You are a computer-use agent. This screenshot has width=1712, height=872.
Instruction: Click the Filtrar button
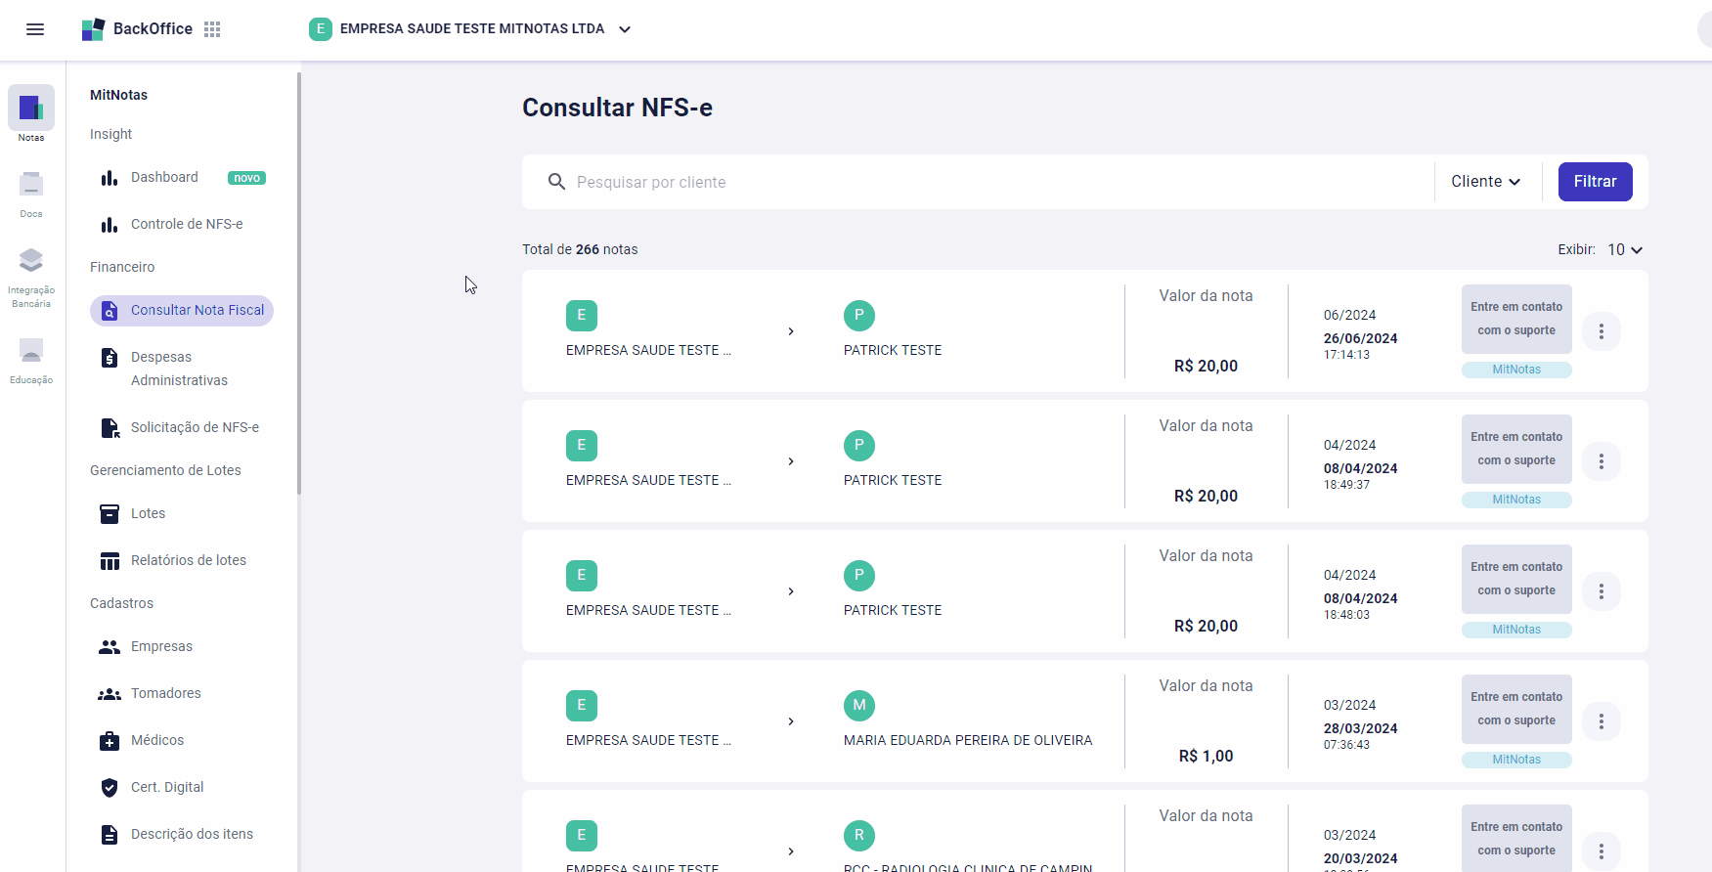point(1595,182)
